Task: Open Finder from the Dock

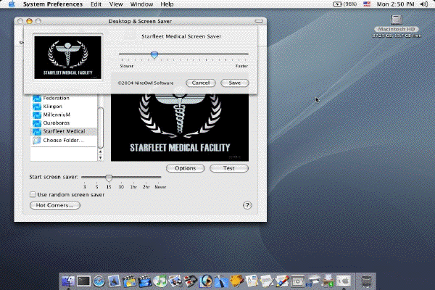Action: tap(68, 281)
